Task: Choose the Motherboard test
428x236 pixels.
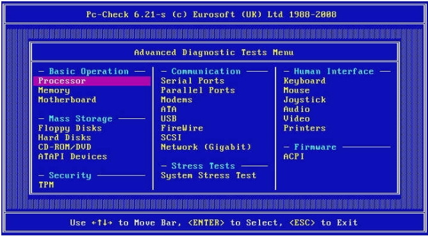Action: tap(67, 100)
